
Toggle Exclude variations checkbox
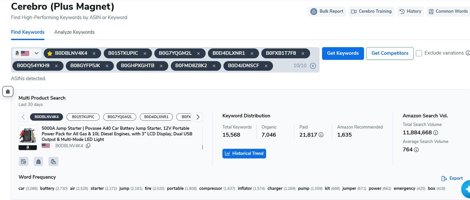(419, 53)
